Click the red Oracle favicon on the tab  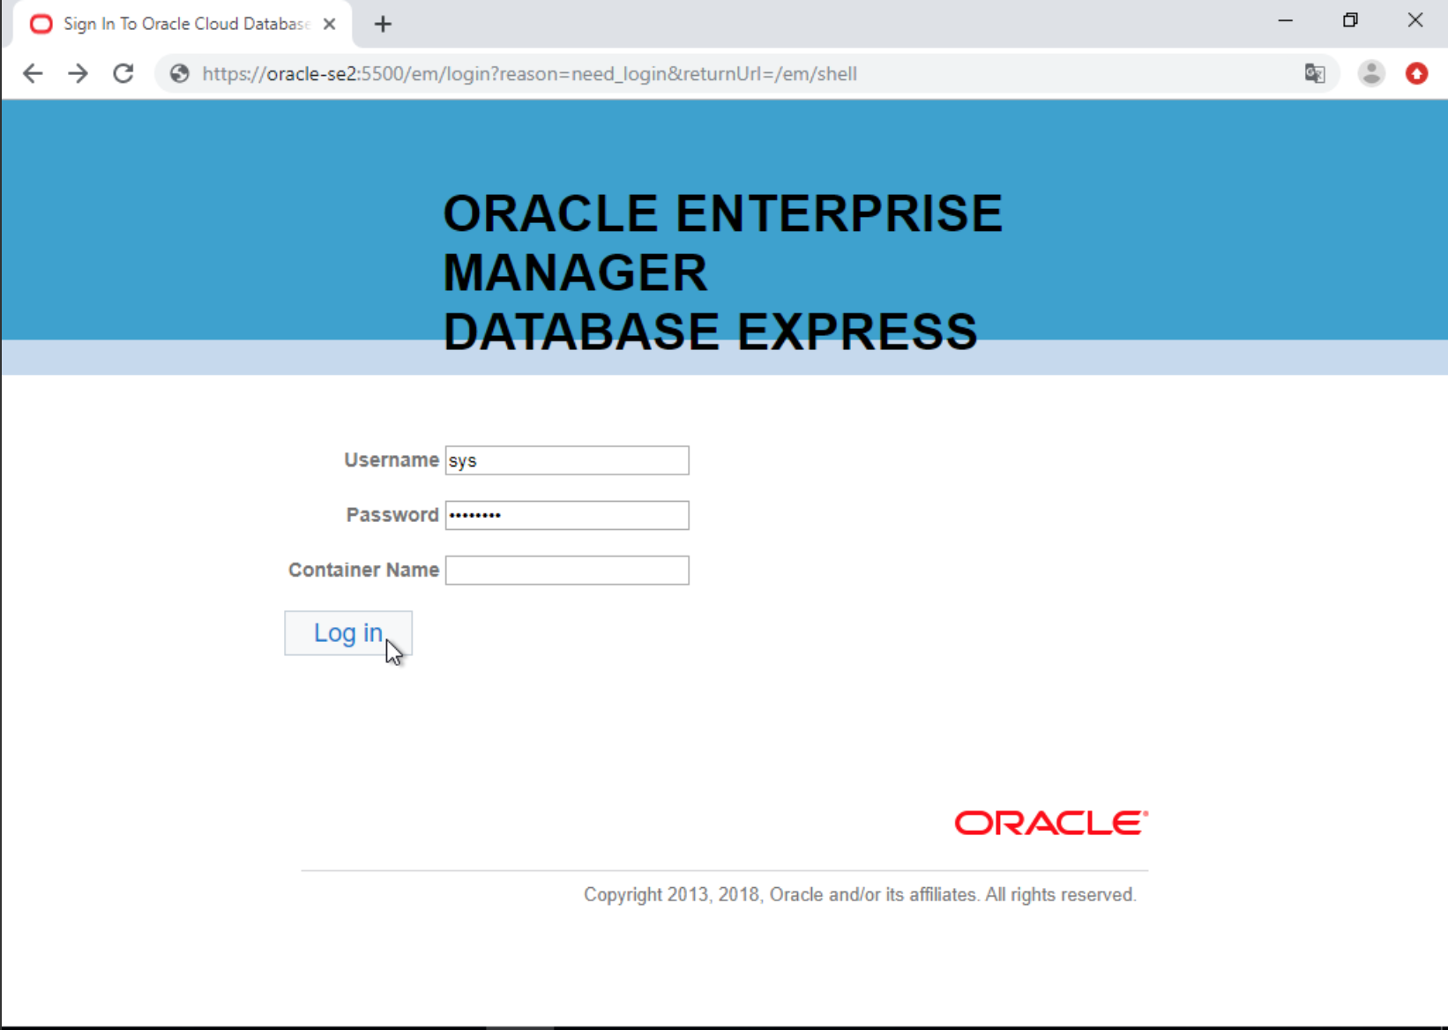point(41,24)
